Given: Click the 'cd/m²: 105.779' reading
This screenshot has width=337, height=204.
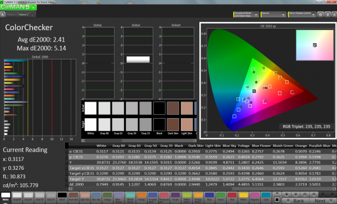Looking at the screenshot, I should pos(21,185).
